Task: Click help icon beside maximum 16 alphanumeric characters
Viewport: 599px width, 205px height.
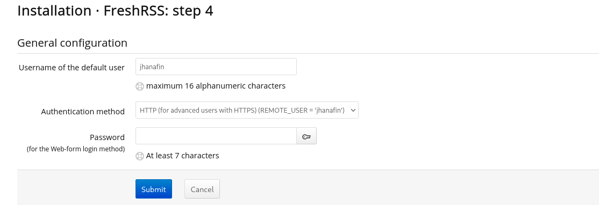Action: click(140, 86)
